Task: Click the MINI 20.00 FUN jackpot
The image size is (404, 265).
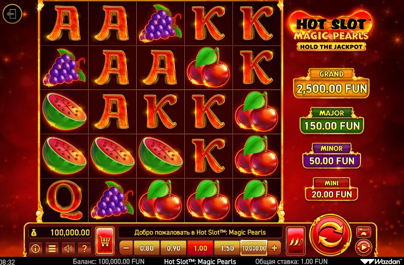Action: (331, 189)
